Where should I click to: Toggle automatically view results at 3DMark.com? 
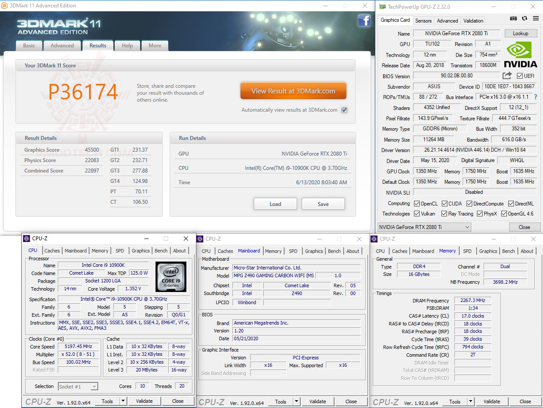pos(344,110)
